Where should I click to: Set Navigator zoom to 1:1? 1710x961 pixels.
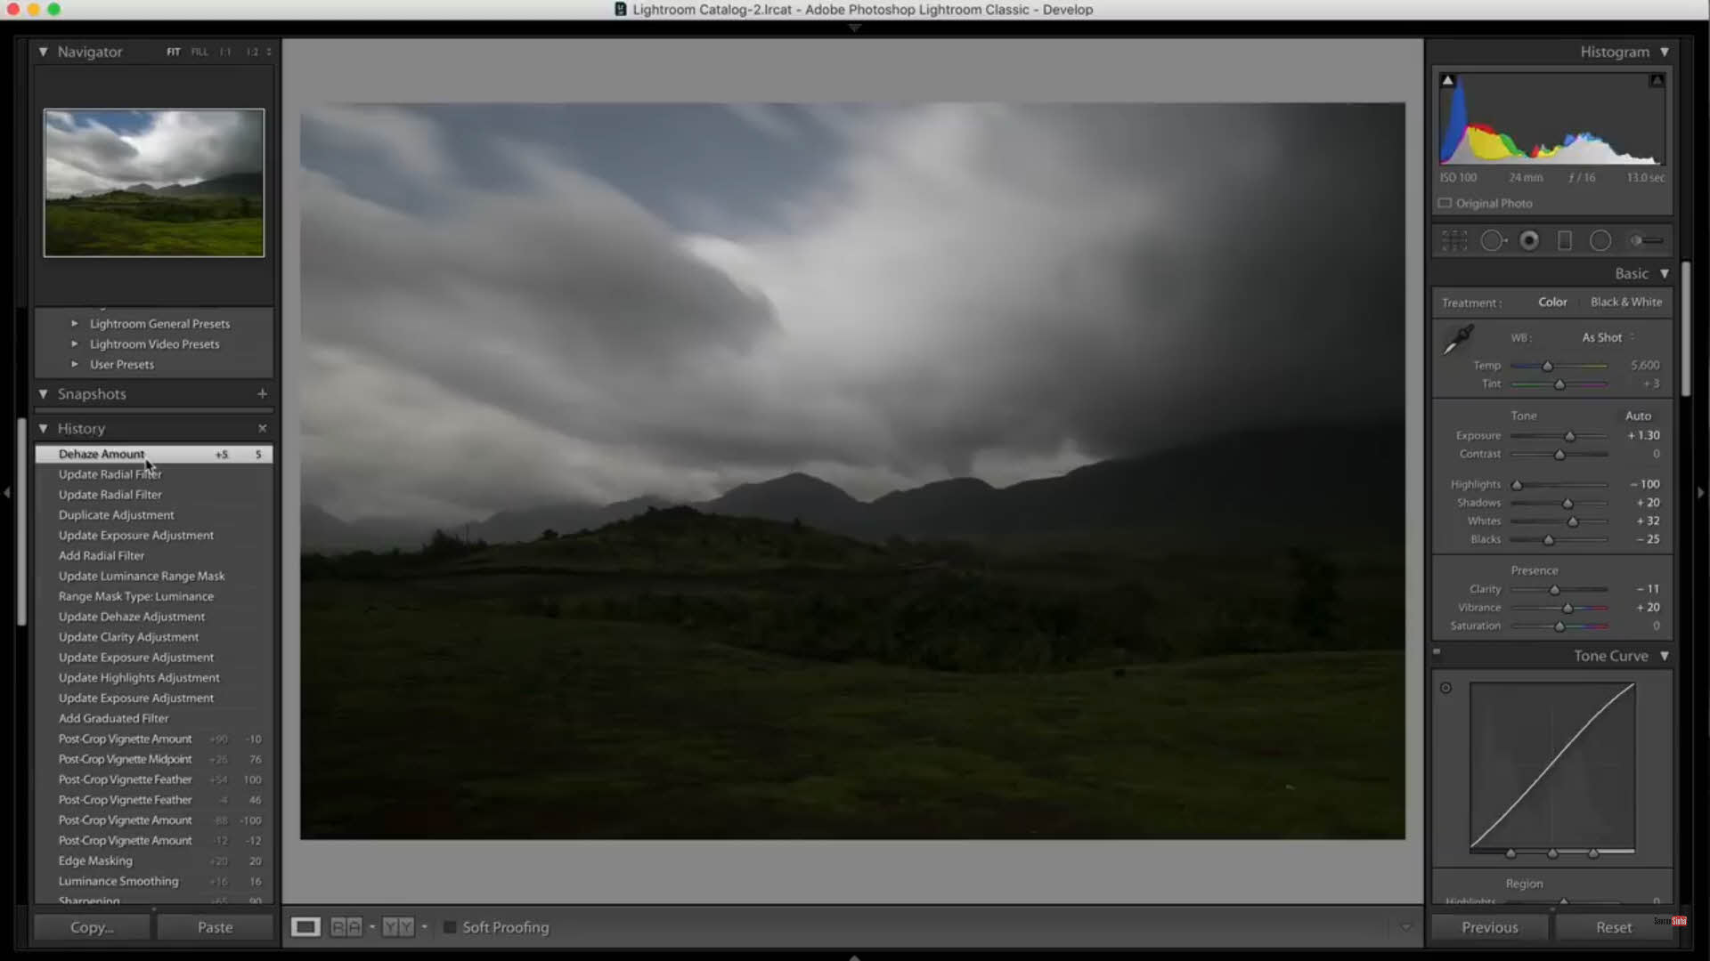225,52
